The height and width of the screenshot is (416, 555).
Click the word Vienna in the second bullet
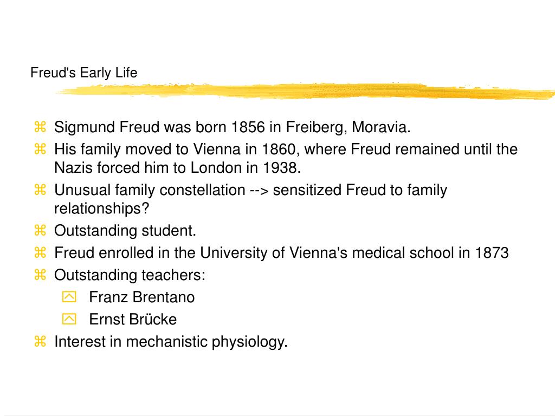pyautogui.click(x=217, y=149)
